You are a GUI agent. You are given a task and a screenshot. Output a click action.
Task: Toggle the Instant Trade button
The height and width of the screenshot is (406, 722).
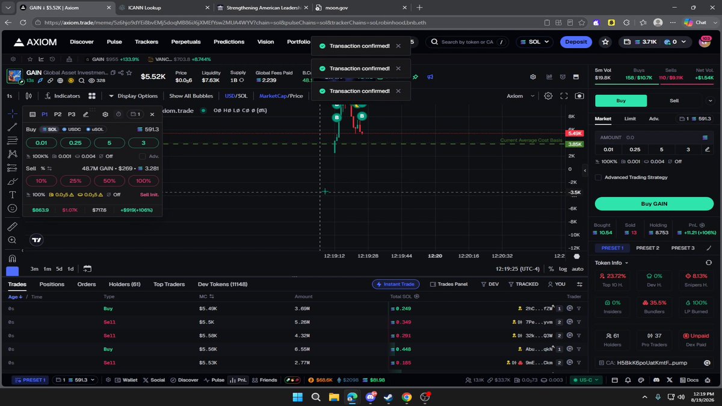click(395, 284)
